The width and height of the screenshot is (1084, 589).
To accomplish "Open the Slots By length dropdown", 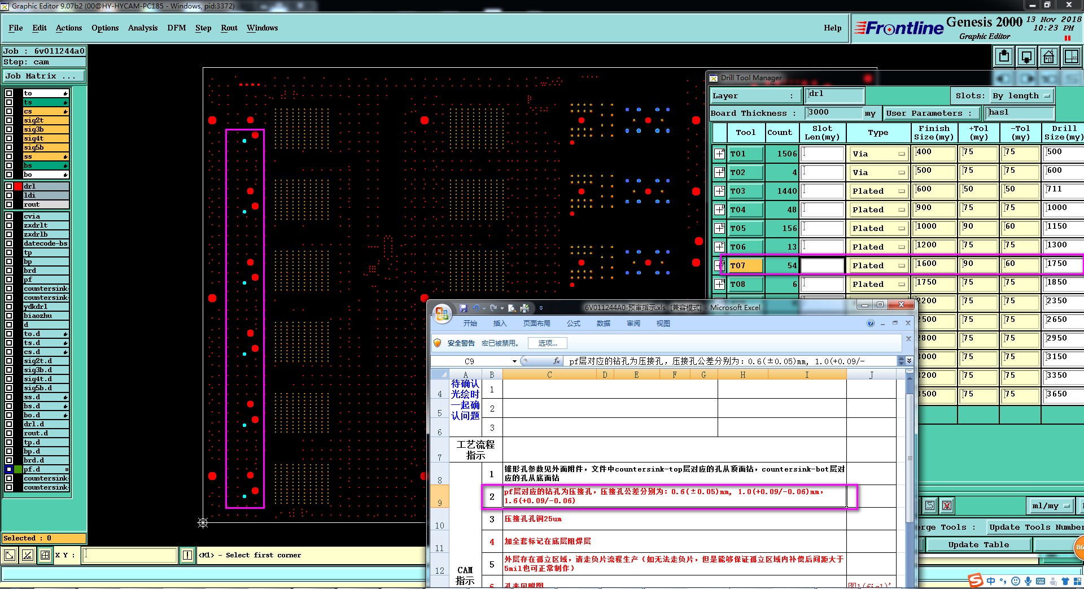I will pyautogui.click(x=1022, y=96).
